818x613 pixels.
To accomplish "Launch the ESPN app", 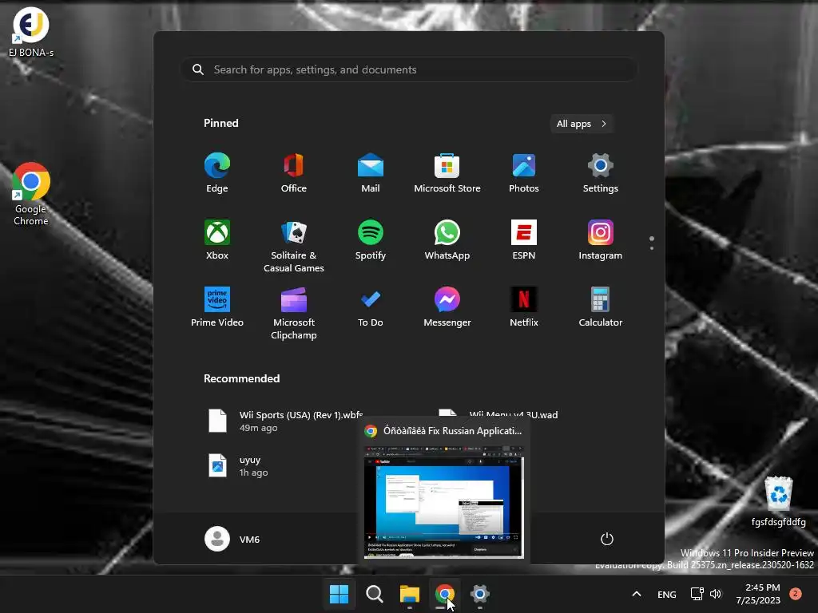I will 524,240.
